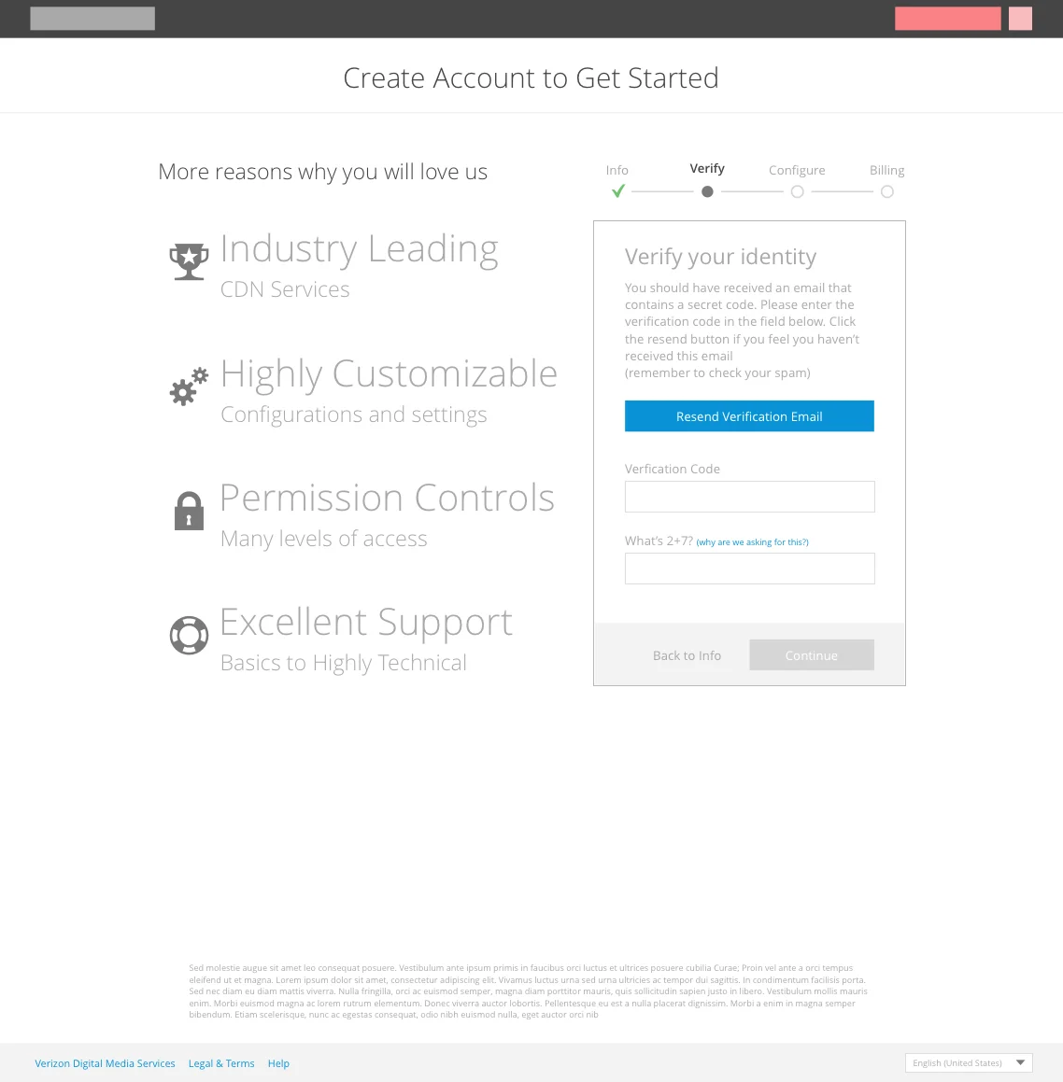Screen dimensions: 1063x1082
Task: Switch to the Billing step label
Action: coord(887,171)
